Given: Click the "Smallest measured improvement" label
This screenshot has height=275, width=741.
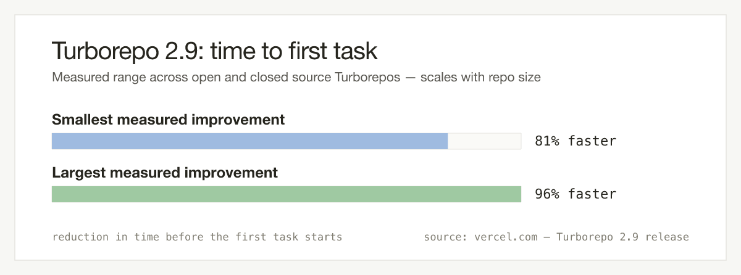Looking at the screenshot, I should coord(169,120).
